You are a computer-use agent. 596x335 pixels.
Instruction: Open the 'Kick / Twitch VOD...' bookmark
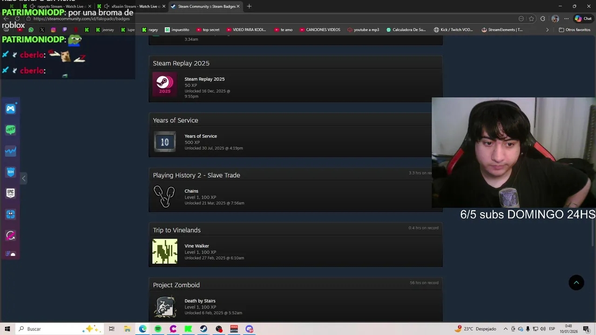[x=453, y=30]
